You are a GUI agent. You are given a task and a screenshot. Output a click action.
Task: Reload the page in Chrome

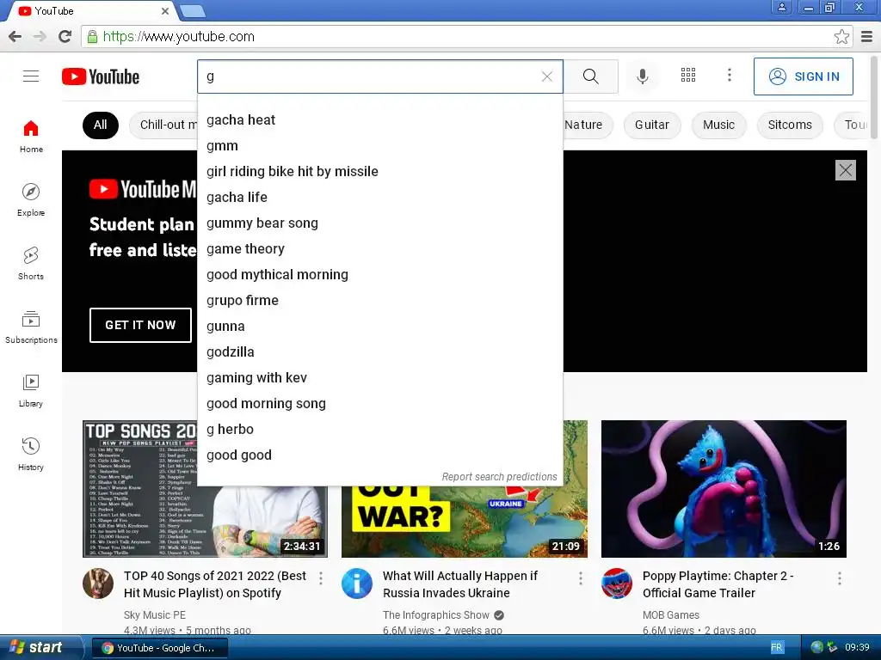[65, 36]
